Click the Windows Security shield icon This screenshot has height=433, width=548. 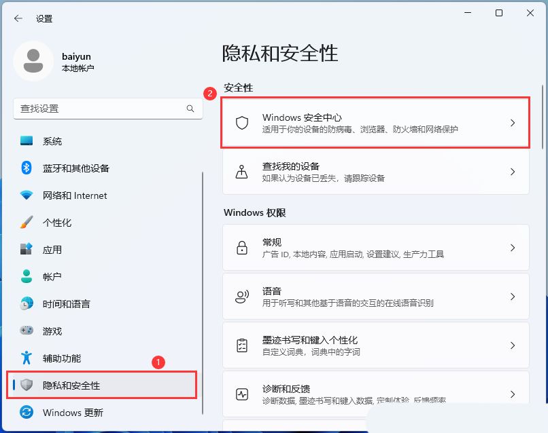[241, 123]
